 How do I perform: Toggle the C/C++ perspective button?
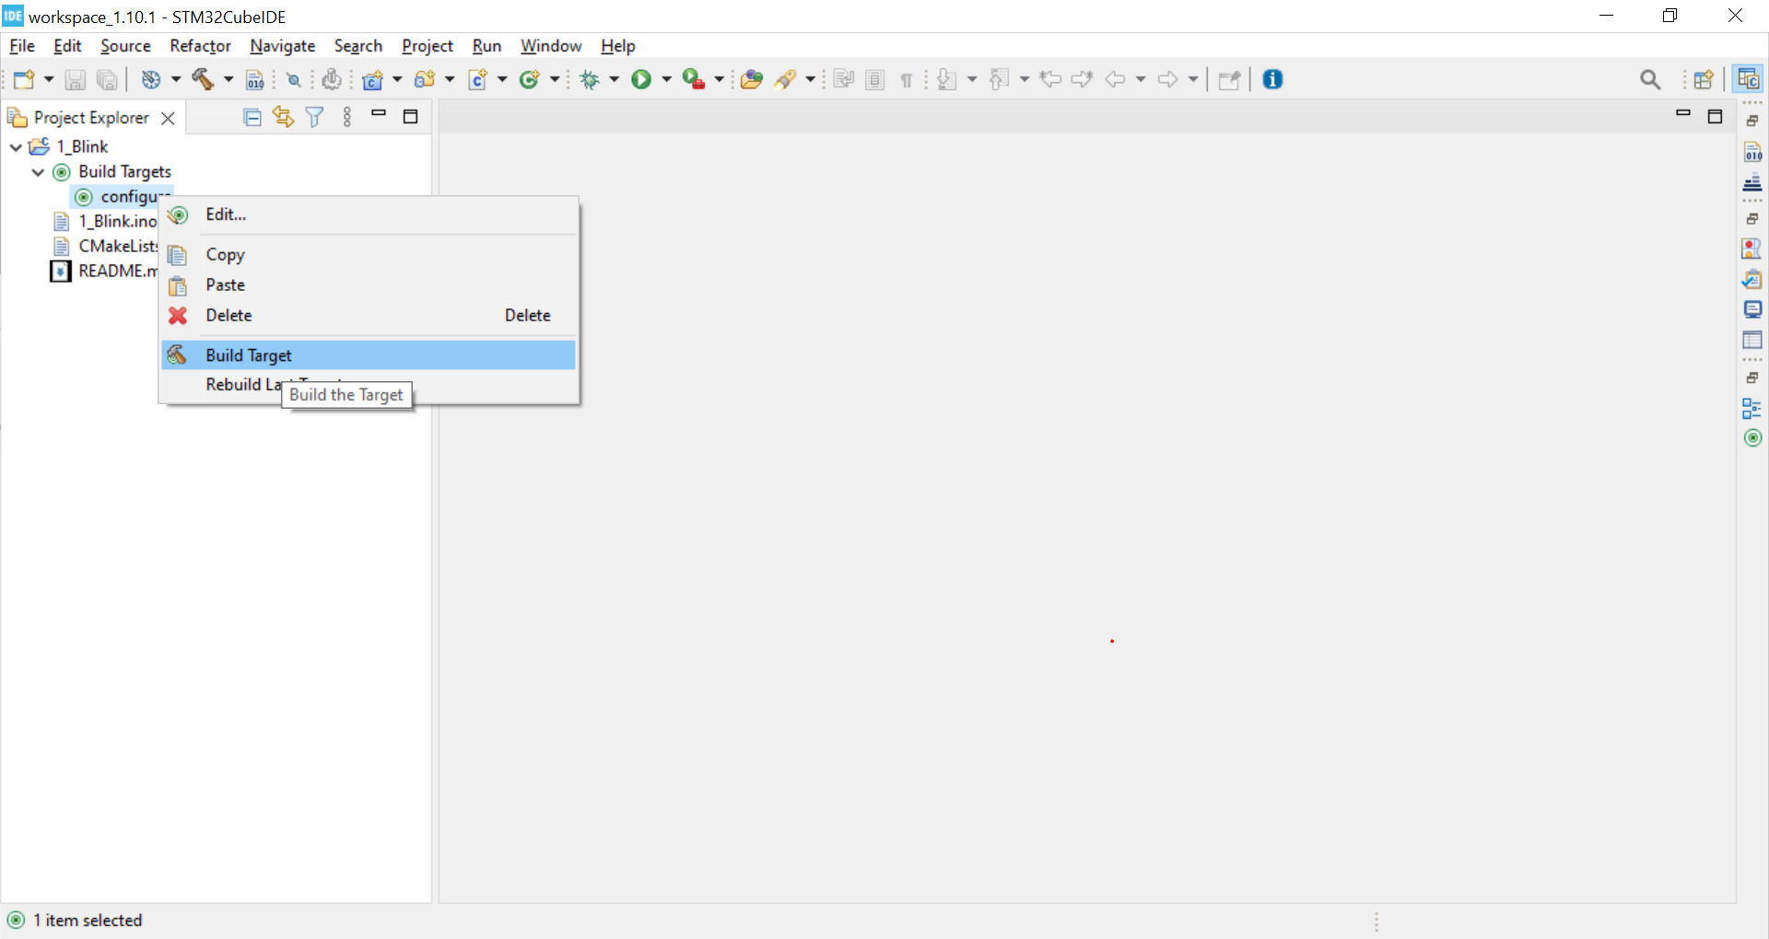pos(1748,80)
